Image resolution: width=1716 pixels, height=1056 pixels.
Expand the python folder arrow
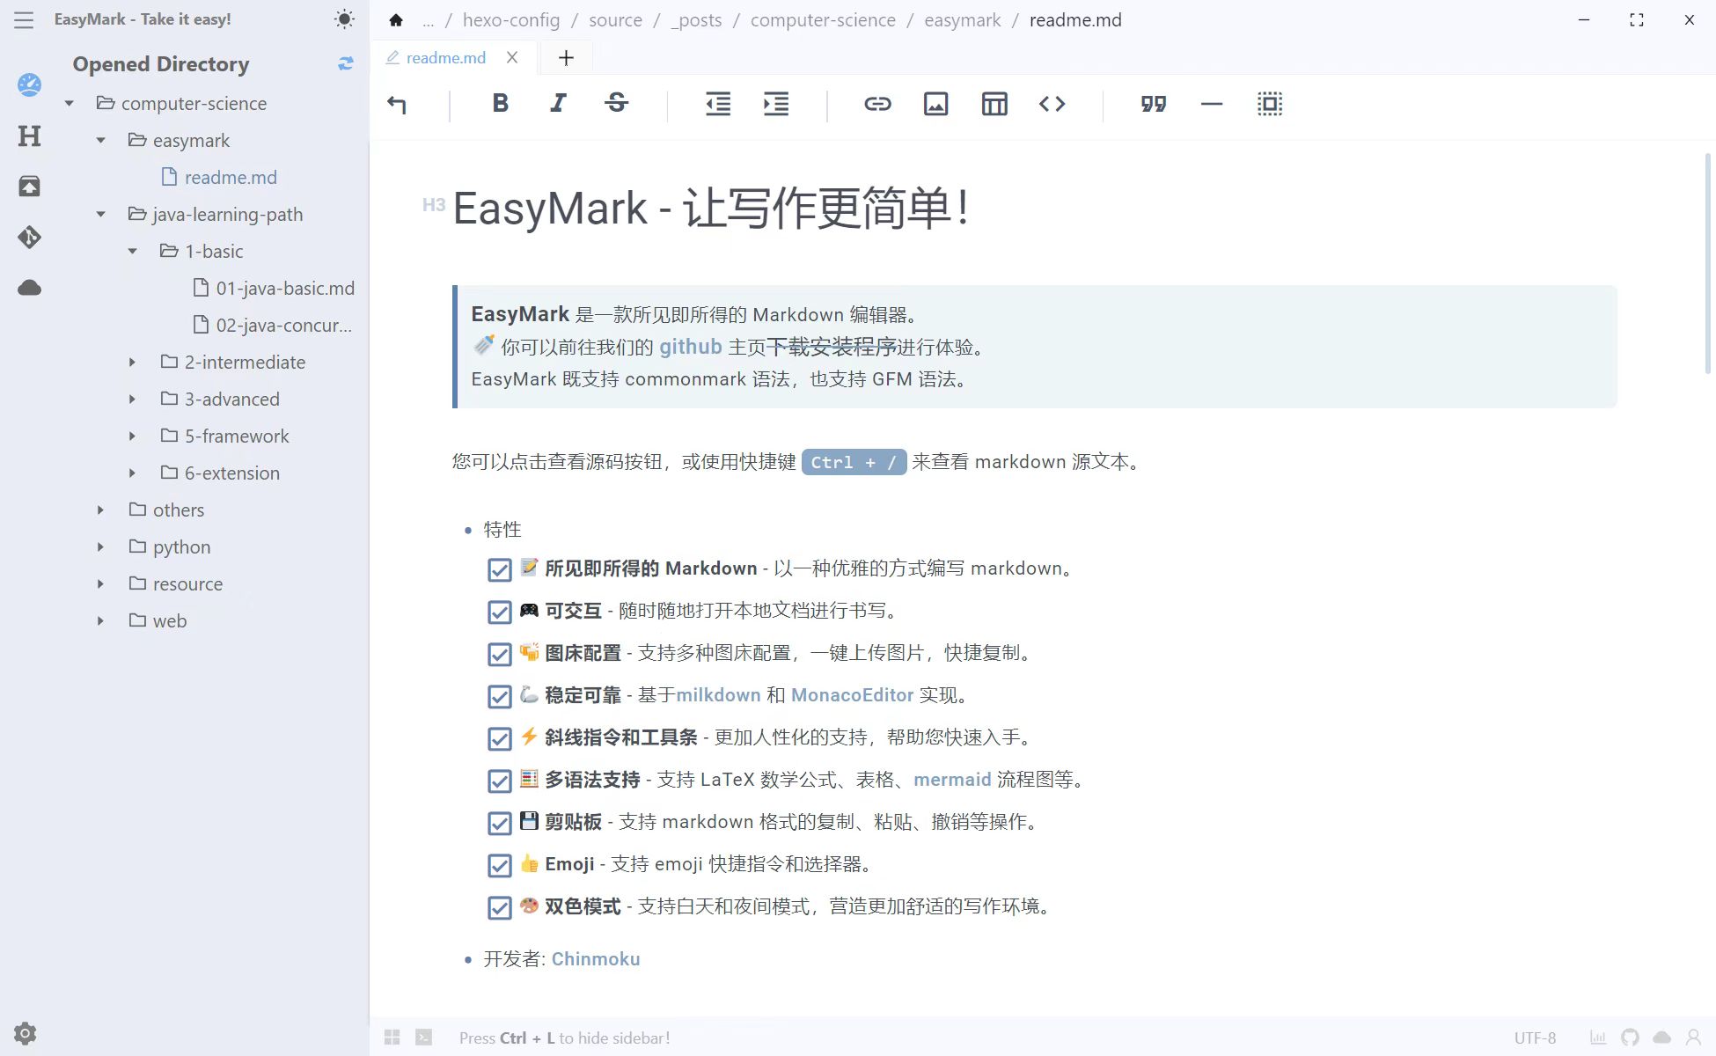101,547
